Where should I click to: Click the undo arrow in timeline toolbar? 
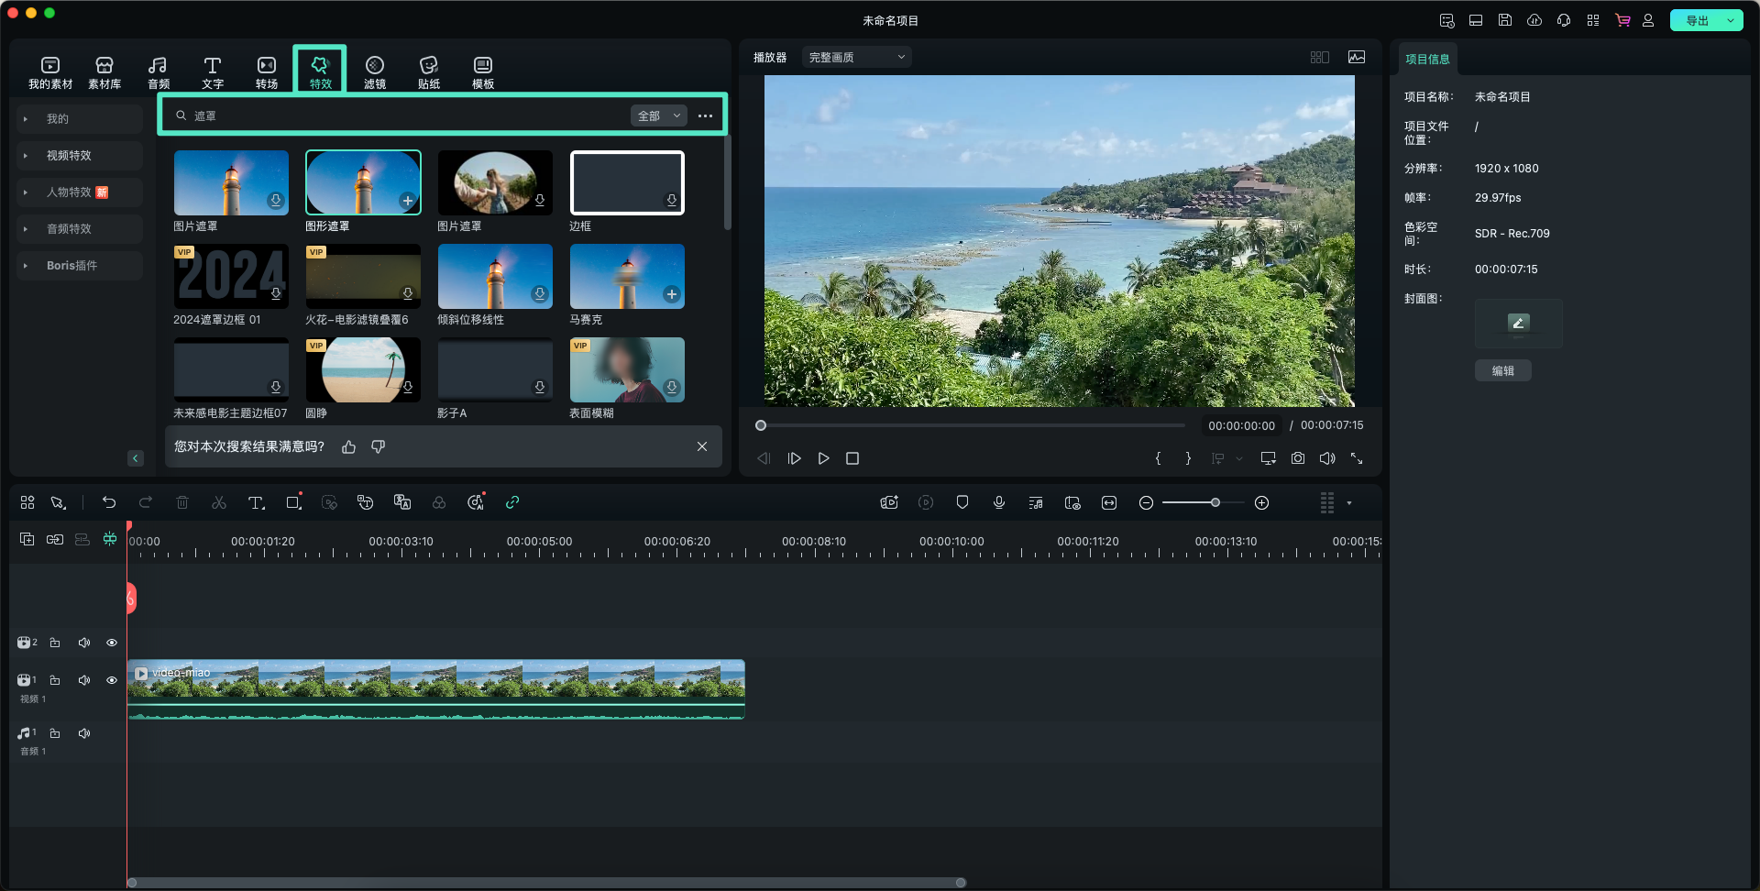pyautogui.click(x=109, y=502)
